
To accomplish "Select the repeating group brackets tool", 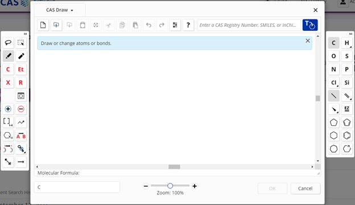I will 8,122.
